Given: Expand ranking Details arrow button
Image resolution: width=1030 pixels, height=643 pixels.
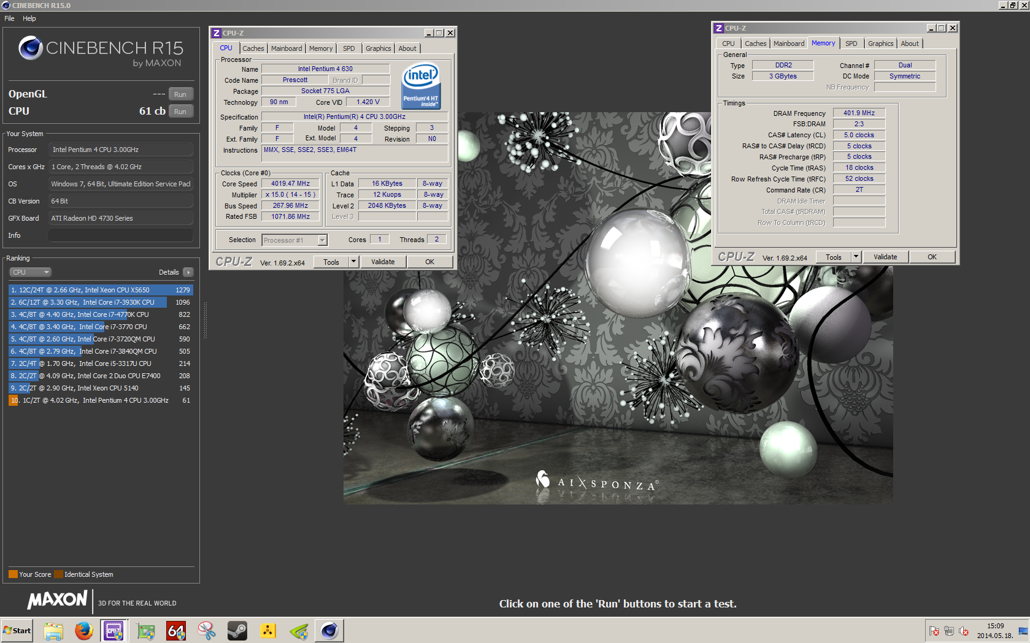Looking at the screenshot, I should point(188,272).
